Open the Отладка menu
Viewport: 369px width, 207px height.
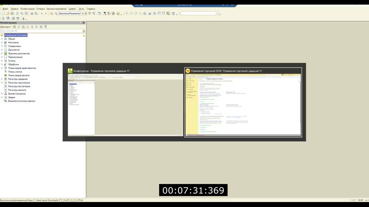tap(40, 9)
